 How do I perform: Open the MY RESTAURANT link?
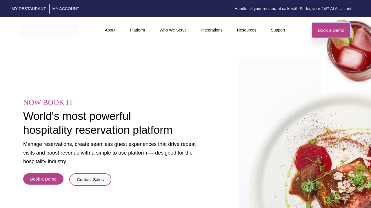click(29, 9)
